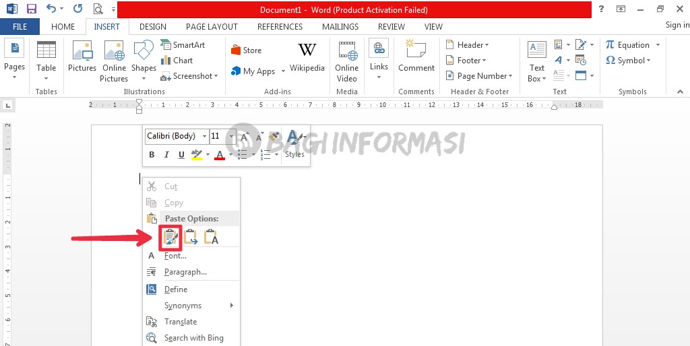Shrink font size in the mini toolbar

[259, 137]
